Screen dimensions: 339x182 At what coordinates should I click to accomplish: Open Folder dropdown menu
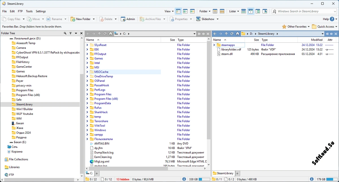[205, 11]
